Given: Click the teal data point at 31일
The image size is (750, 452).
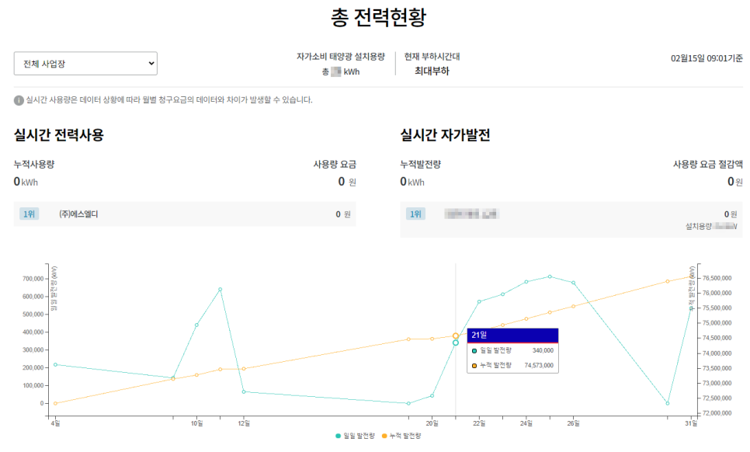Looking at the screenshot, I should click(x=691, y=308).
